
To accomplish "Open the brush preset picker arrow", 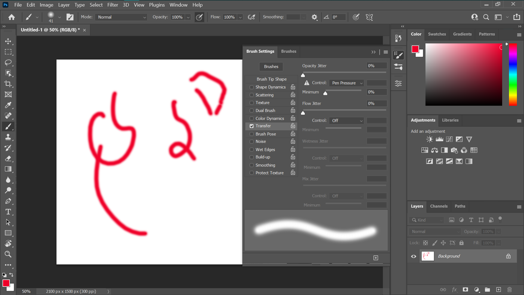I will 59,17.
